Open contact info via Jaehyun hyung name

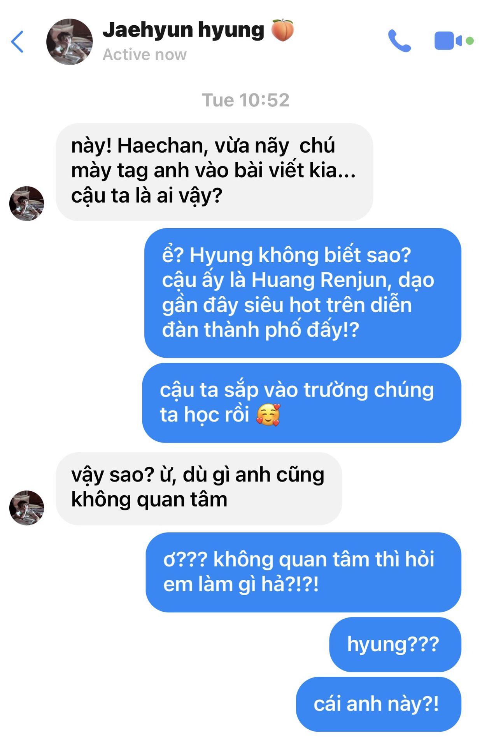coord(183,30)
